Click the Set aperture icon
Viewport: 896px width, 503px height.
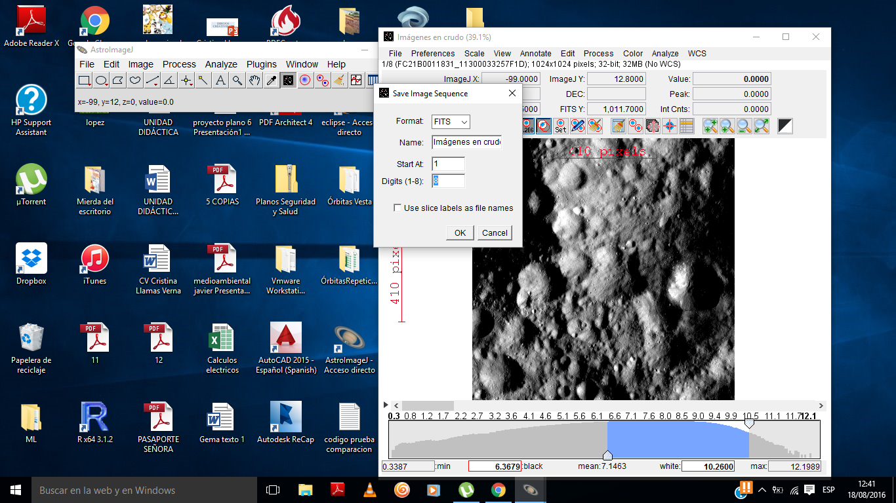pos(560,126)
